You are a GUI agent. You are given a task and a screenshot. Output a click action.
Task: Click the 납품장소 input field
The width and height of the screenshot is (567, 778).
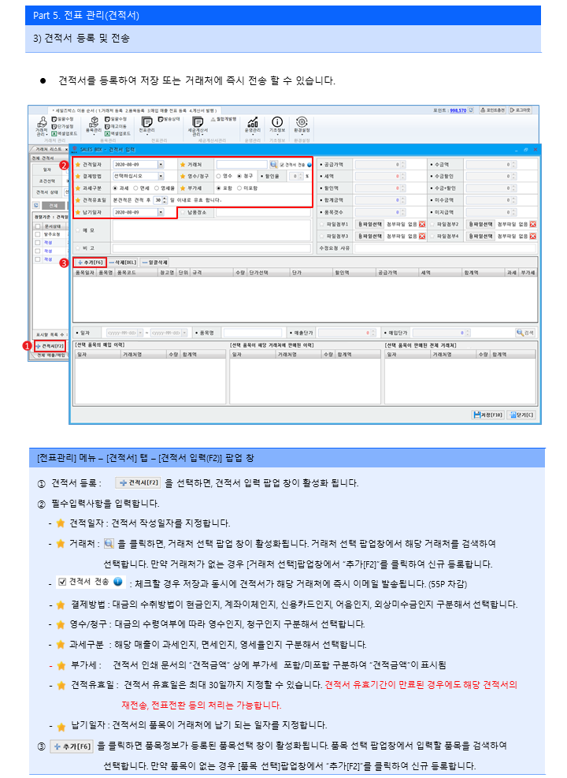point(263,212)
